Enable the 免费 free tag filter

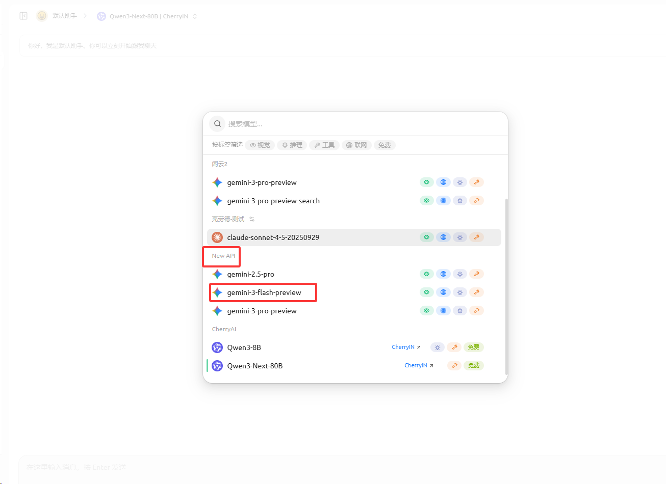click(x=385, y=145)
